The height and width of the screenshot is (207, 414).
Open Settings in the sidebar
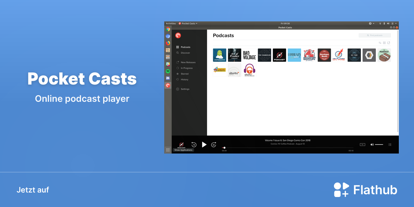tap(183, 89)
